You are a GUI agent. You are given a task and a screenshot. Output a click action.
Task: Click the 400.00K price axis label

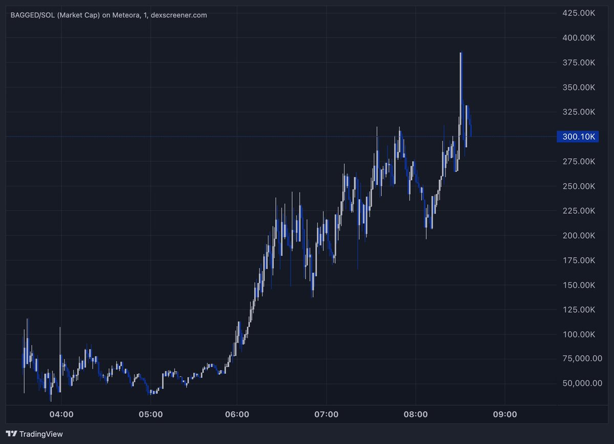coord(579,38)
